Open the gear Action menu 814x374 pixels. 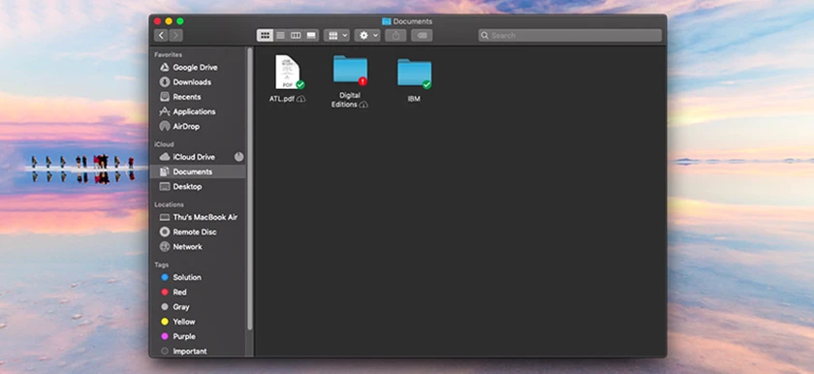click(x=367, y=35)
